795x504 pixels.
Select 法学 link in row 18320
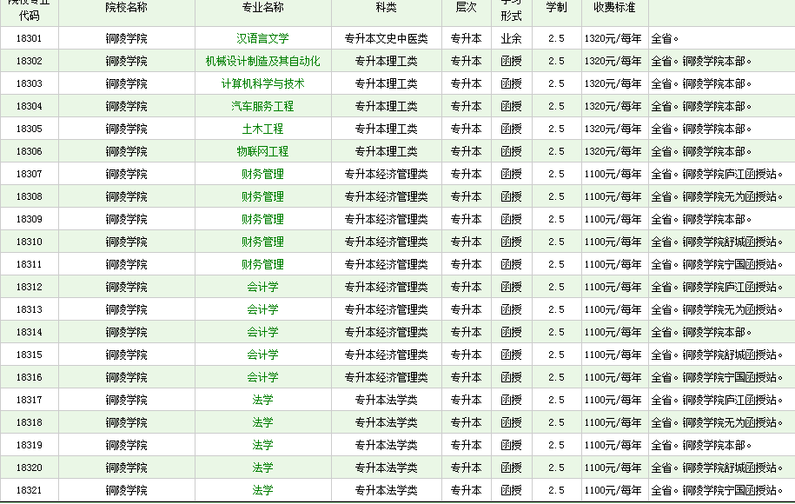[262, 468]
